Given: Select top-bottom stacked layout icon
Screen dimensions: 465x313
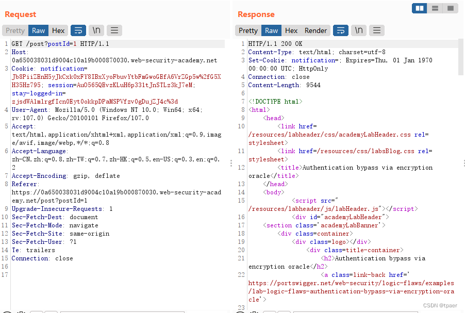Looking at the screenshot, I should pyautogui.click(x=435, y=8).
